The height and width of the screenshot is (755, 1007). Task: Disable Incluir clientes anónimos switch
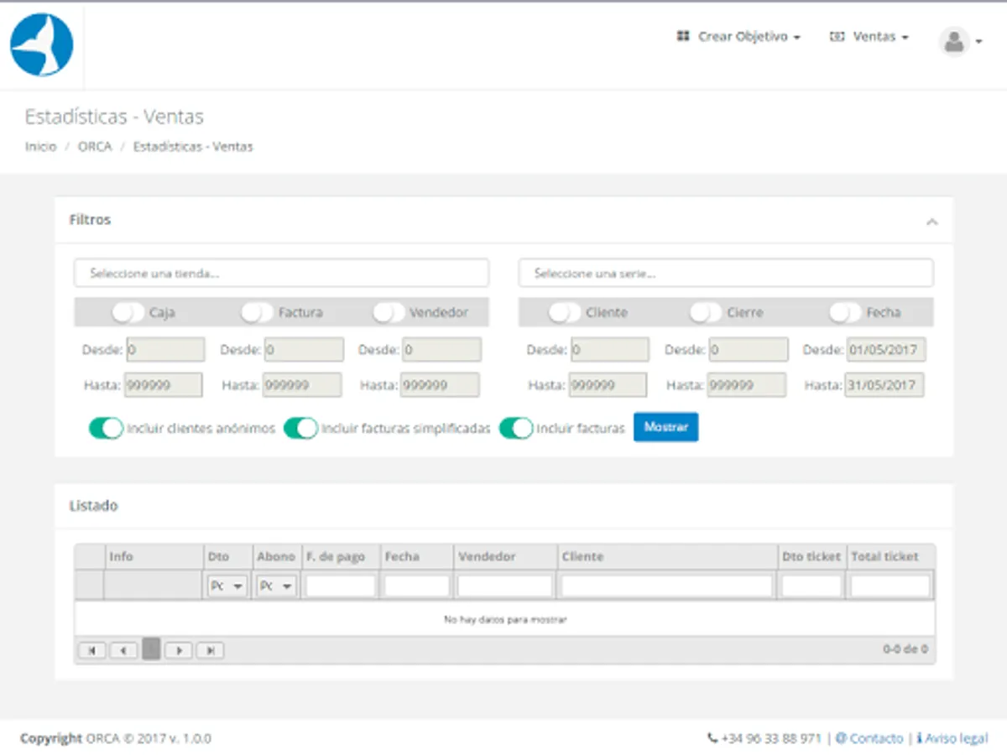pos(107,429)
